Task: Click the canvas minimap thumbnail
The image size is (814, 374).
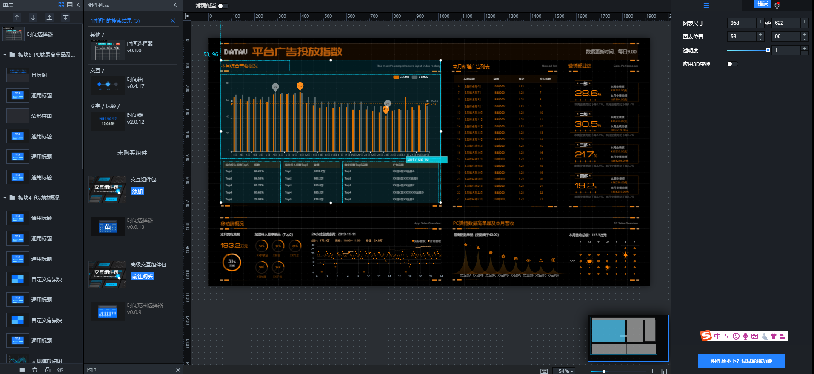Action: click(628, 338)
